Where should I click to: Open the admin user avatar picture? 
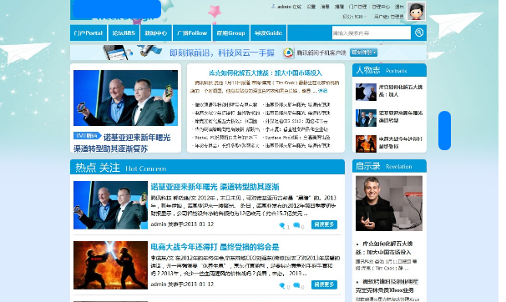pos(416,12)
